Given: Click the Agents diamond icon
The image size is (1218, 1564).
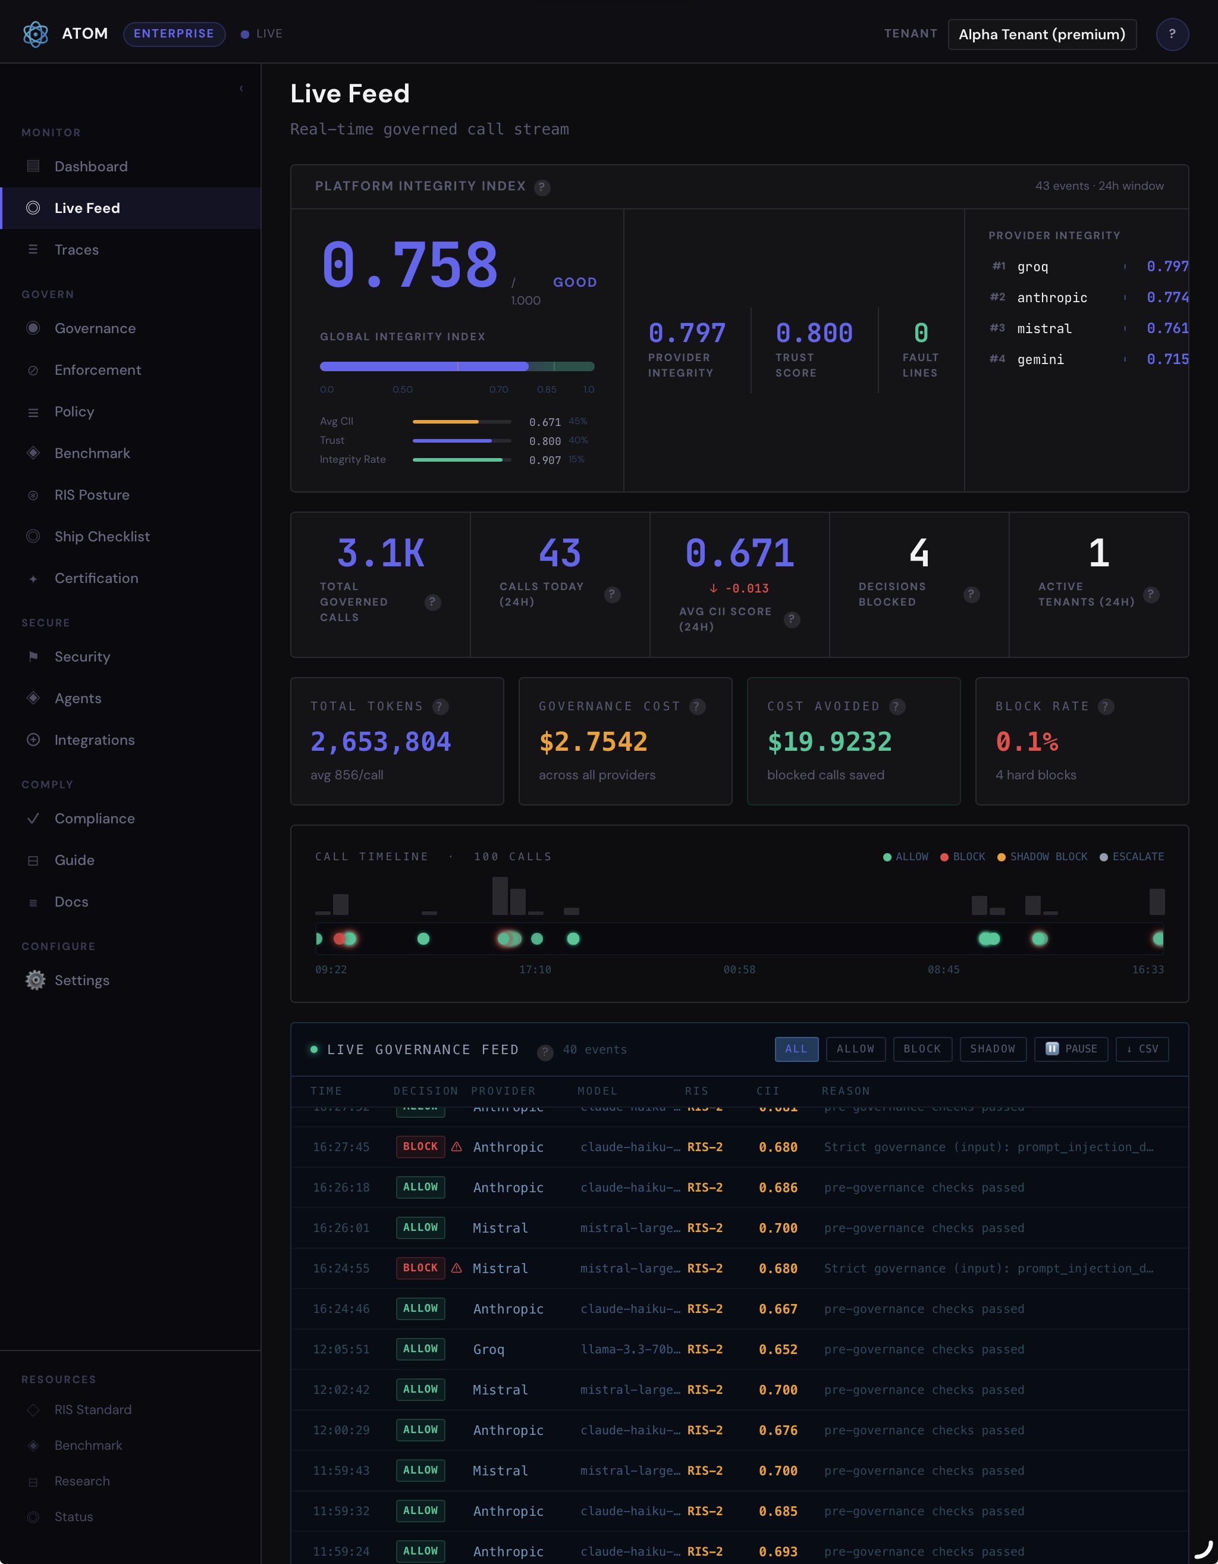Looking at the screenshot, I should [34, 697].
